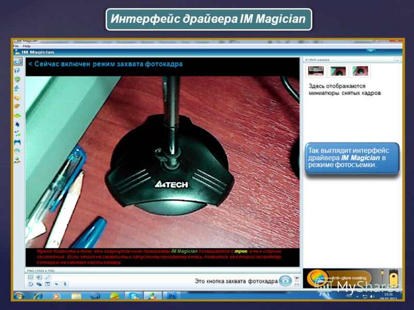Image resolution: width=414 pixels, height=310 pixels.
Task: Open Windows Media Player from the taskbar
Action: [x=56, y=296]
